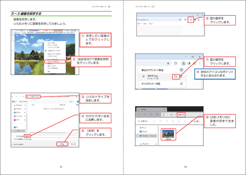
Task: Select ダウンロード in the save dialog quick access list
Action: pos(18,105)
